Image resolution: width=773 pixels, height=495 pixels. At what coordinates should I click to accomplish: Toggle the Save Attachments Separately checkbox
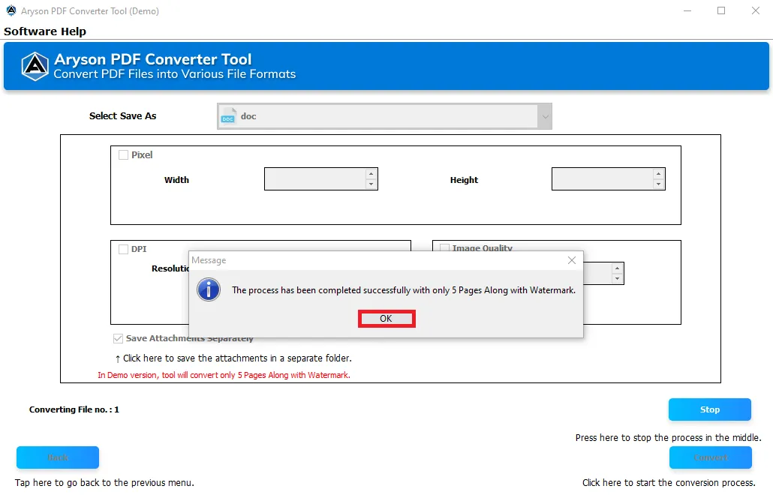tap(118, 338)
